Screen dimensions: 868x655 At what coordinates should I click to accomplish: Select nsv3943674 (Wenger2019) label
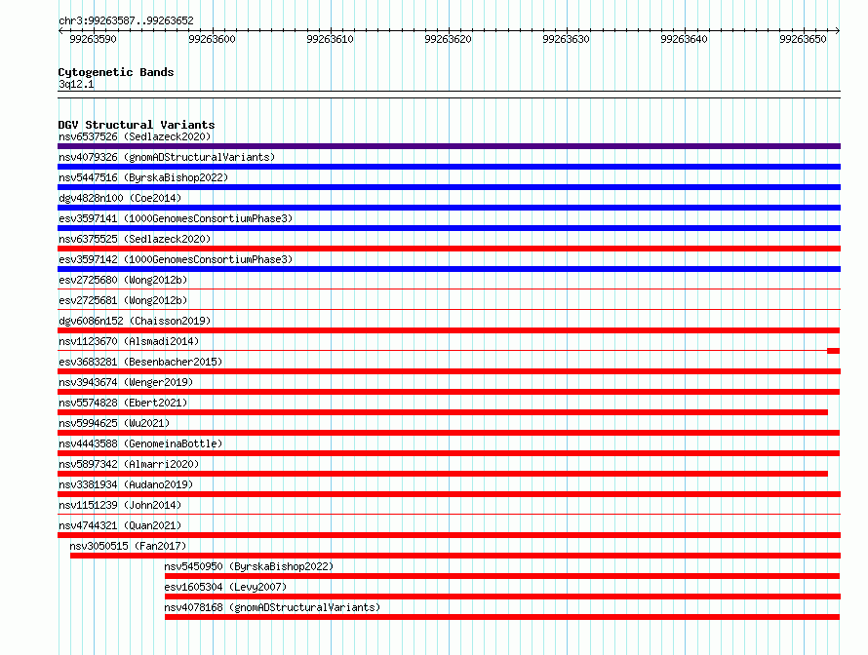click(x=126, y=382)
